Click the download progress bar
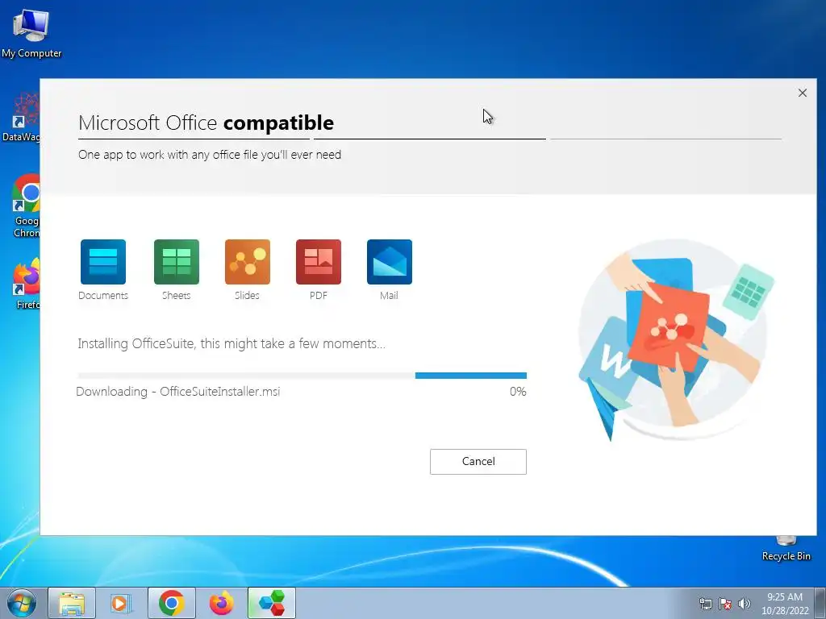This screenshot has width=826, height=619. coord(302,376)
